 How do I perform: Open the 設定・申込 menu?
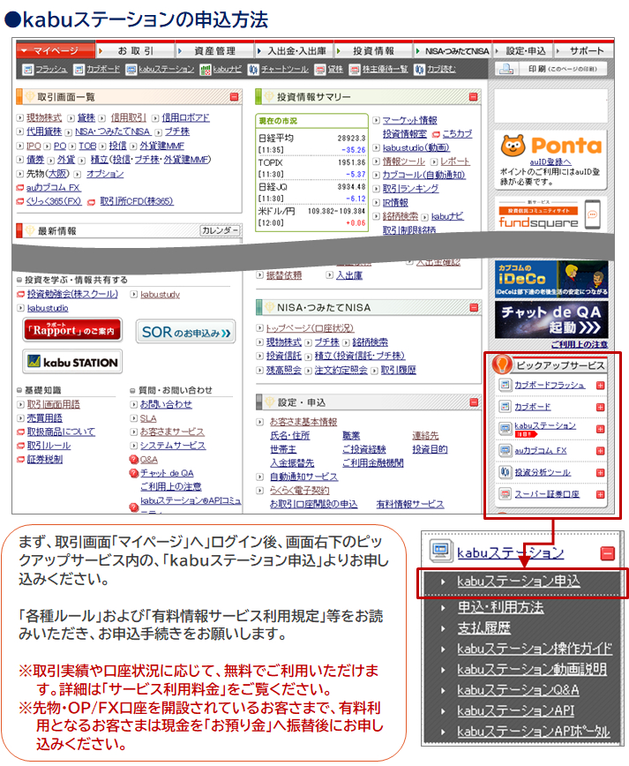[x=522, y=51]
